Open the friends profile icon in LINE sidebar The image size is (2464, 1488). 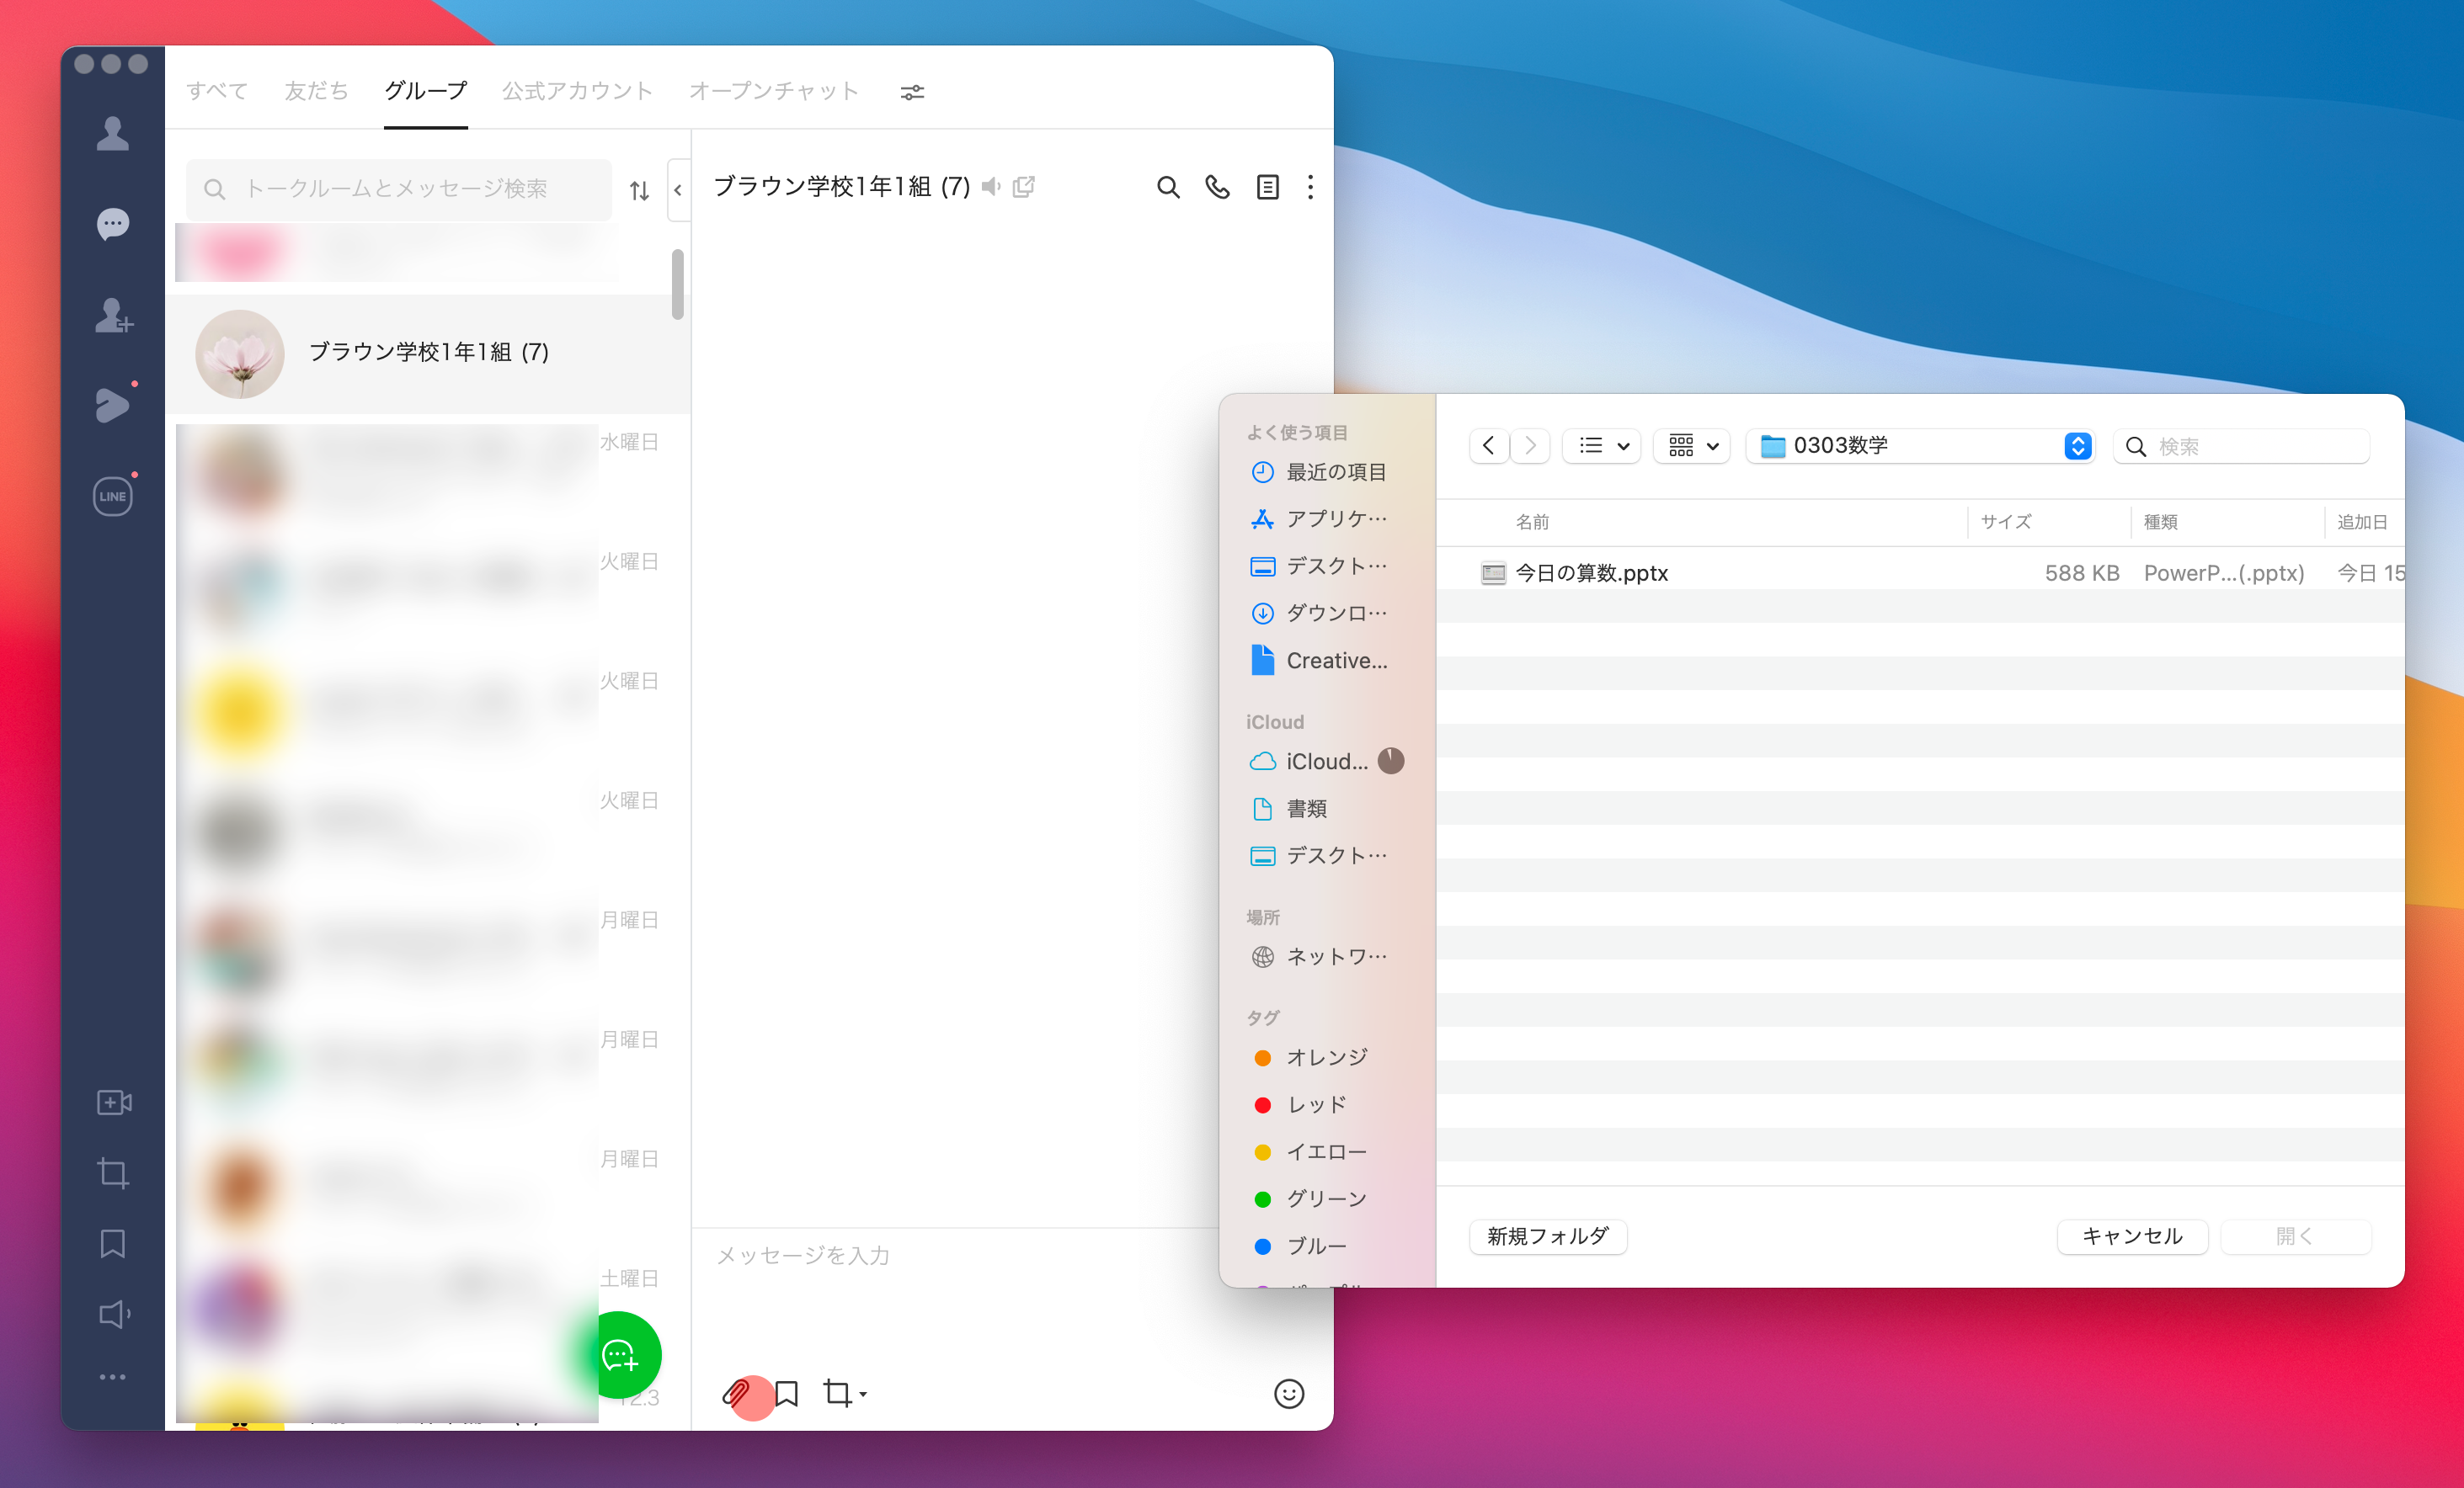point(113,133)
